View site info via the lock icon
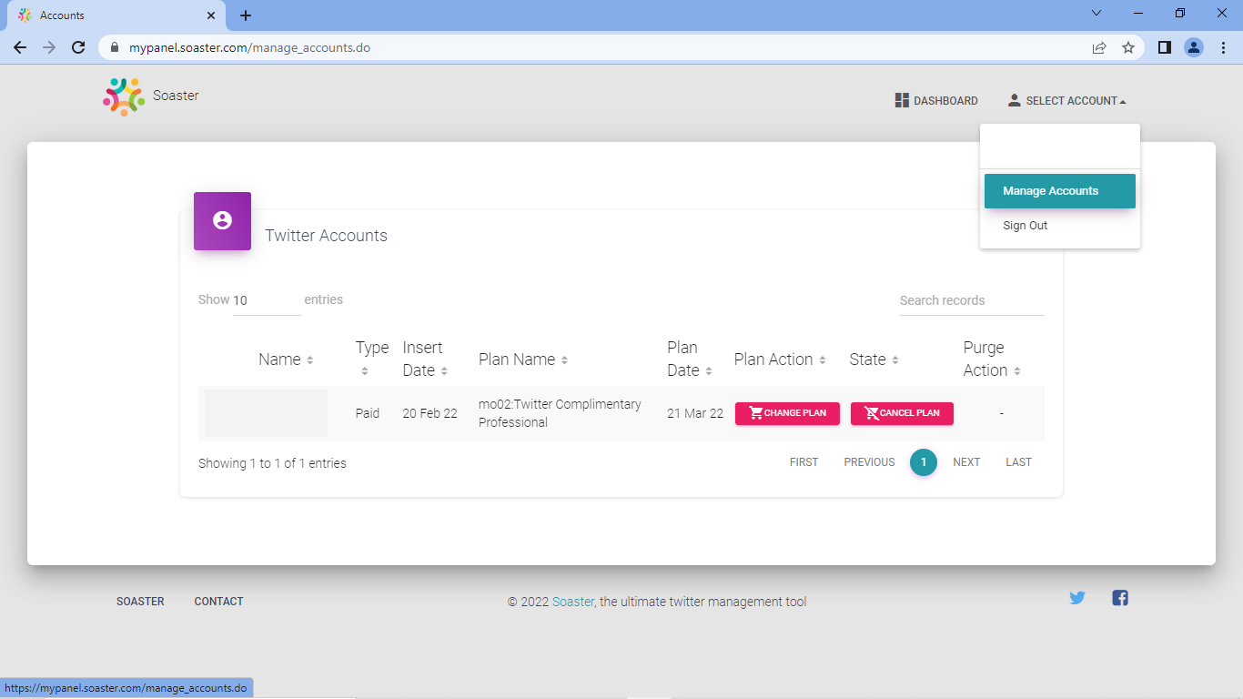The image size is (1243, 699). pos(114,47)
